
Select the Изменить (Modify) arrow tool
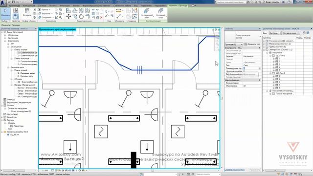tap(5, 13)
